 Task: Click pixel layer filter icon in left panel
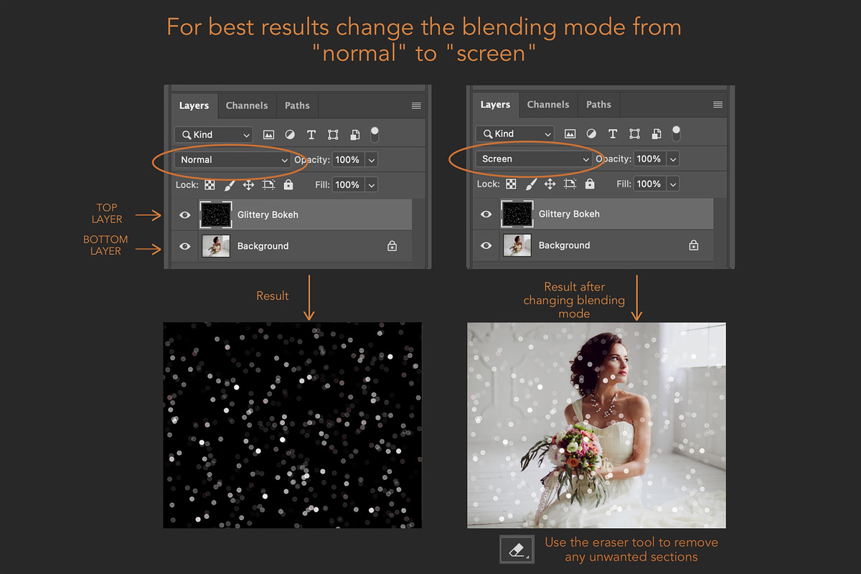(x=269, y=135)
